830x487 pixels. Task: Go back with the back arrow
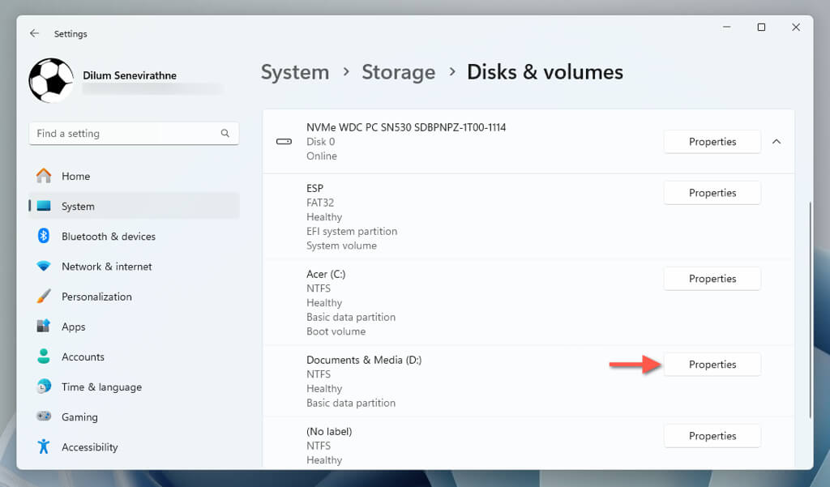34,33
